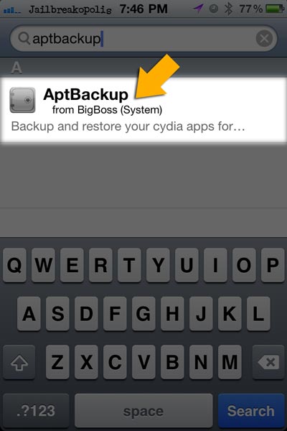This screenshot has width=287, height=431.
Task: Tap the P keyboard key
Action: [273, 265]
